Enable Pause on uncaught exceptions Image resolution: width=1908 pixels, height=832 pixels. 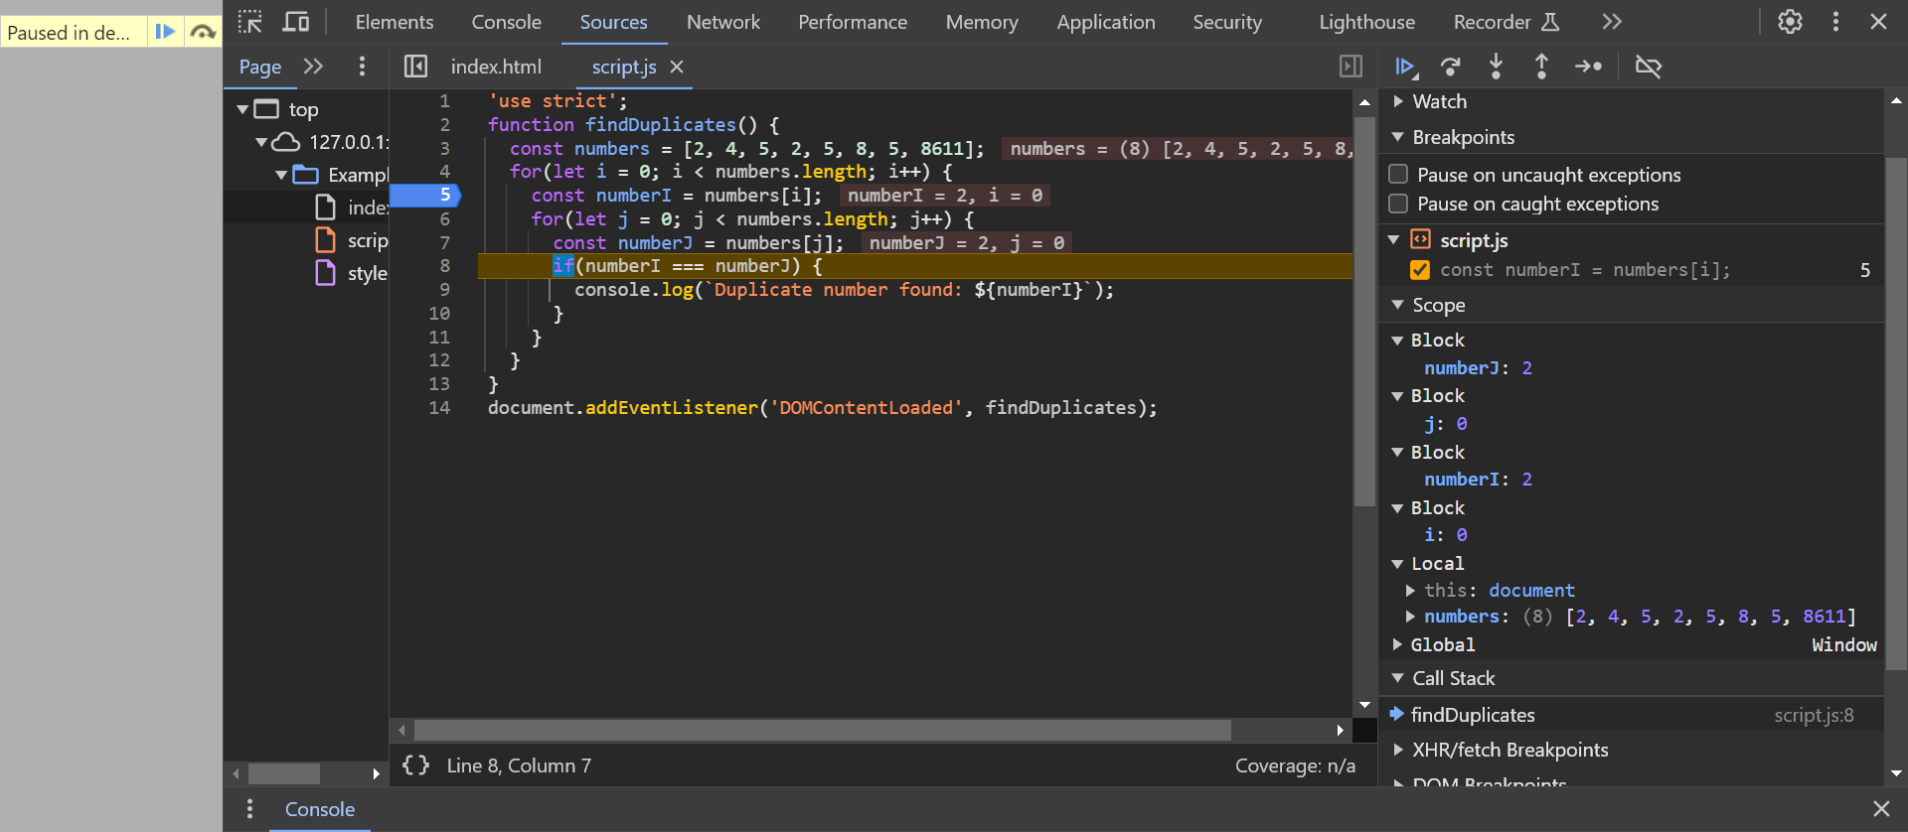point(1399,175)
